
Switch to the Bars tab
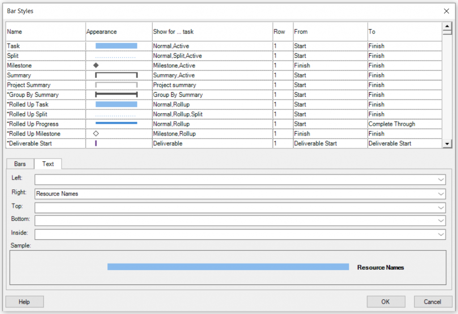click(20, 164)
